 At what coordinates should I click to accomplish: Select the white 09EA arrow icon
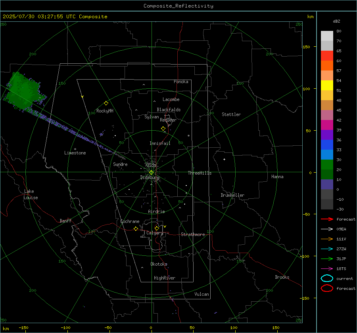point(327,229)
